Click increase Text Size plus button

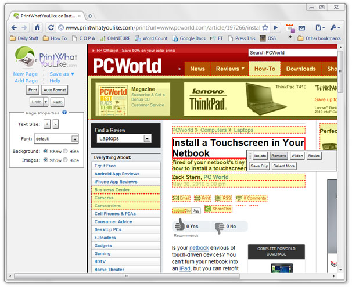(x=47, y=124)
